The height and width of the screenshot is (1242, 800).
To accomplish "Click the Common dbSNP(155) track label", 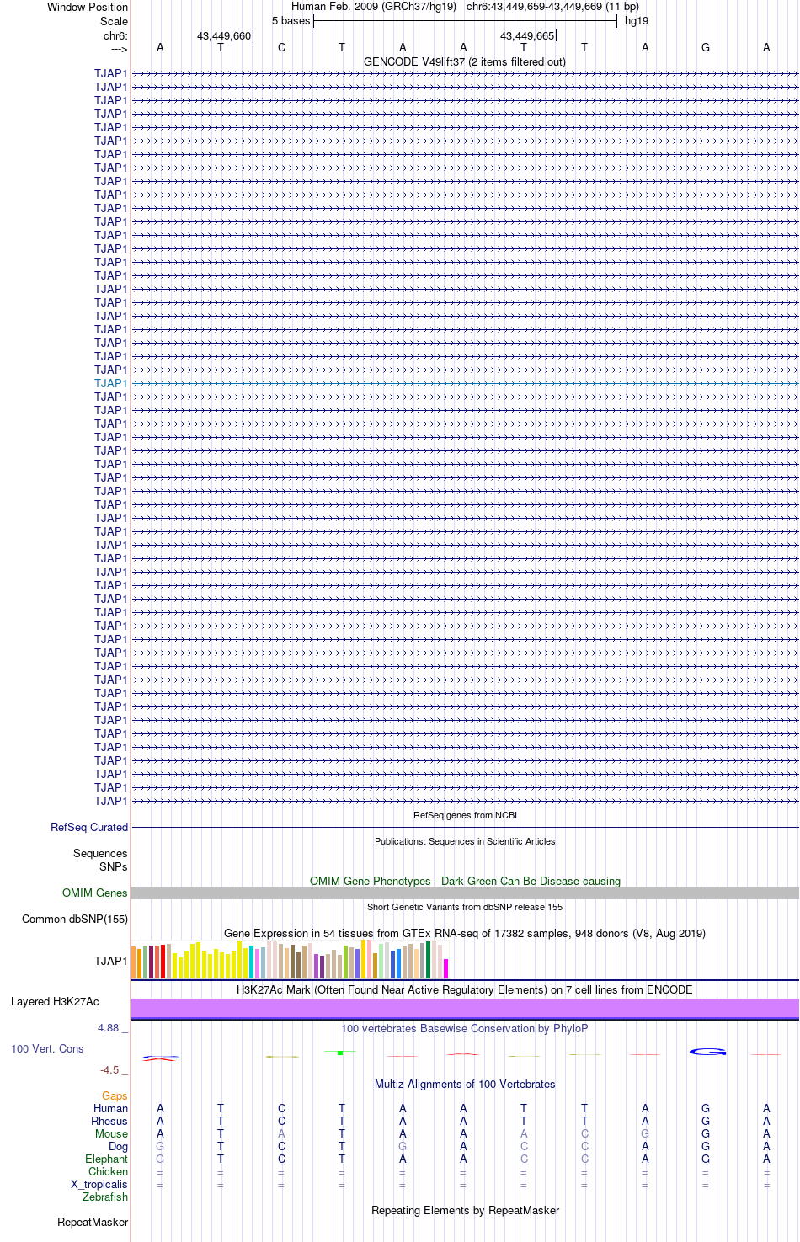I will click(75, 920).
